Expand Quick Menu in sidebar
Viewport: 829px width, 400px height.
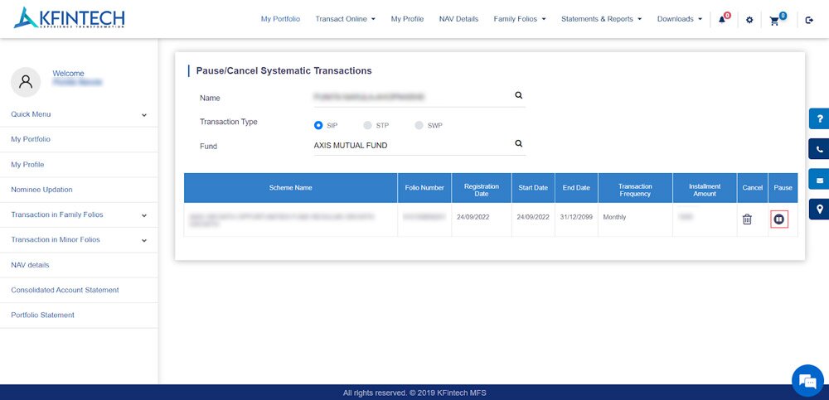(x=79, y=114)
